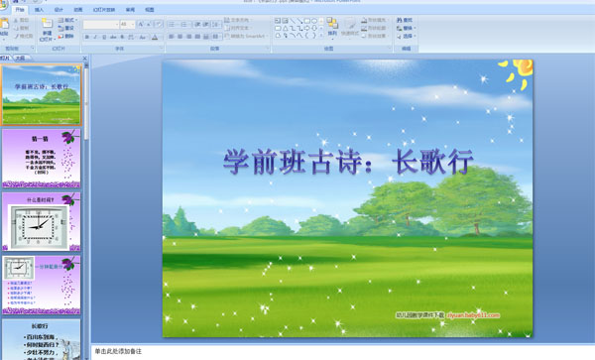The image size is (595, 360).
Task: Switch to the Design ribbon tab
Action: 59,10
